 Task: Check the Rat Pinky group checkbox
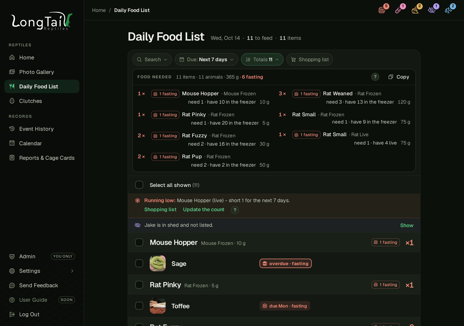139,285
